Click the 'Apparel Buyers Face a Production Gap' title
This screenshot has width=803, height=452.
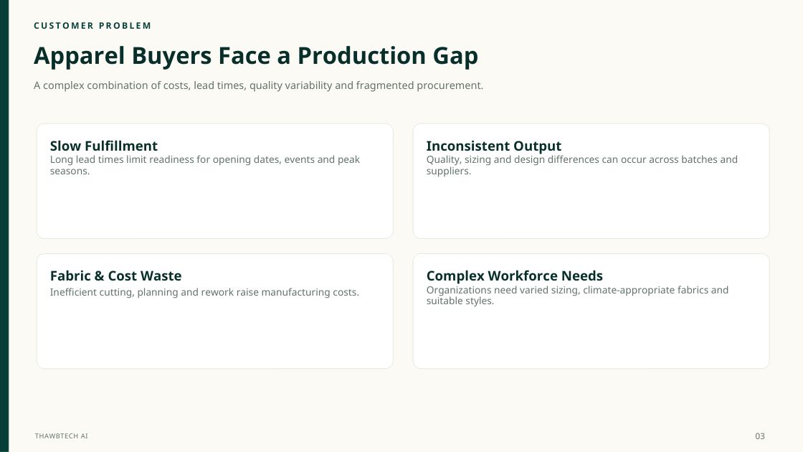(x=255, y=56)
